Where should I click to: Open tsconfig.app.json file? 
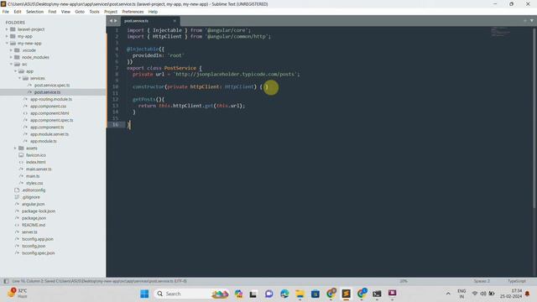38,239
